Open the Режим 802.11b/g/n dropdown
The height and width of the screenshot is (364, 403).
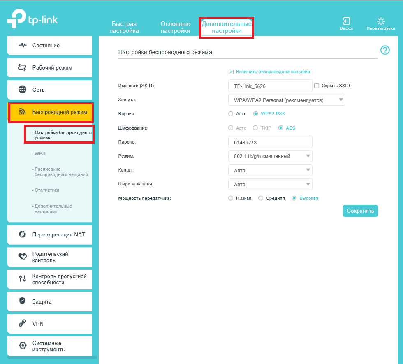(x=270, y=156)
